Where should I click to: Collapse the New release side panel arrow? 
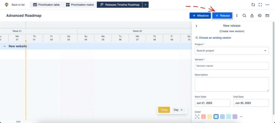pyautogui.click(x=196, y=26)
